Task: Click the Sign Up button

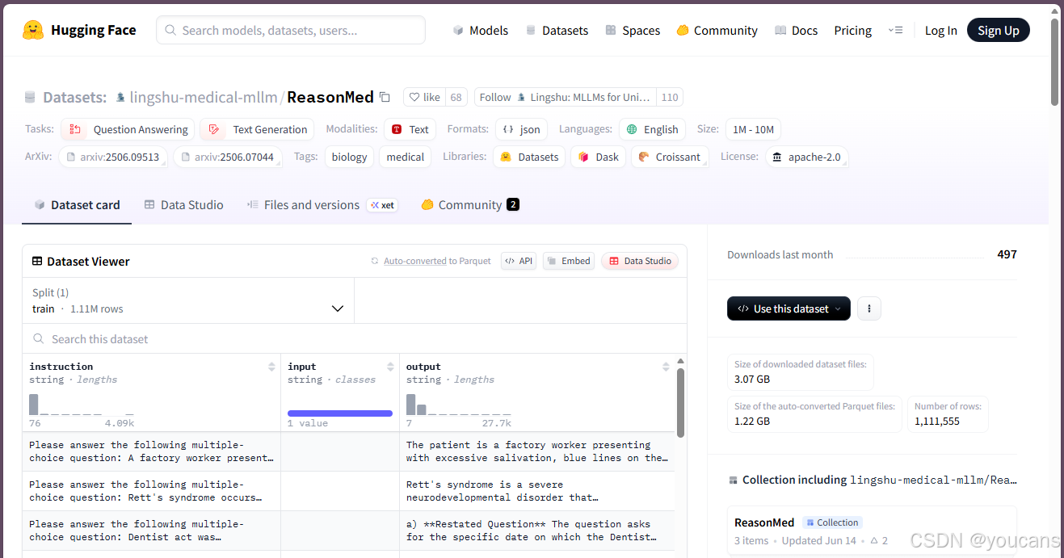Action: [998, 31]
